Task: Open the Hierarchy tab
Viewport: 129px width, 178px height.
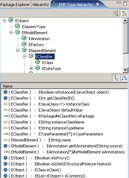Action: pyautogui.click(x=41, y=5)
